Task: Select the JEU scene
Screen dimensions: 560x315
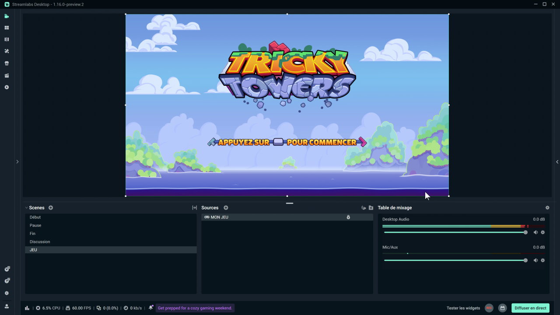Action: pos(111,250)
